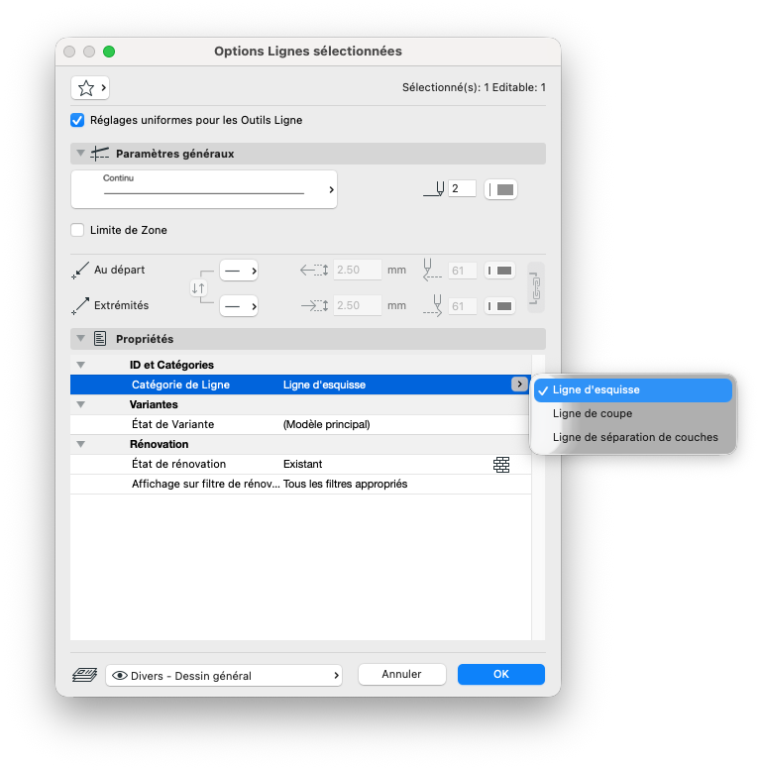The image size is (760, 770).
Task: Click the Existant renovation value
Action: tap(303, 464)
